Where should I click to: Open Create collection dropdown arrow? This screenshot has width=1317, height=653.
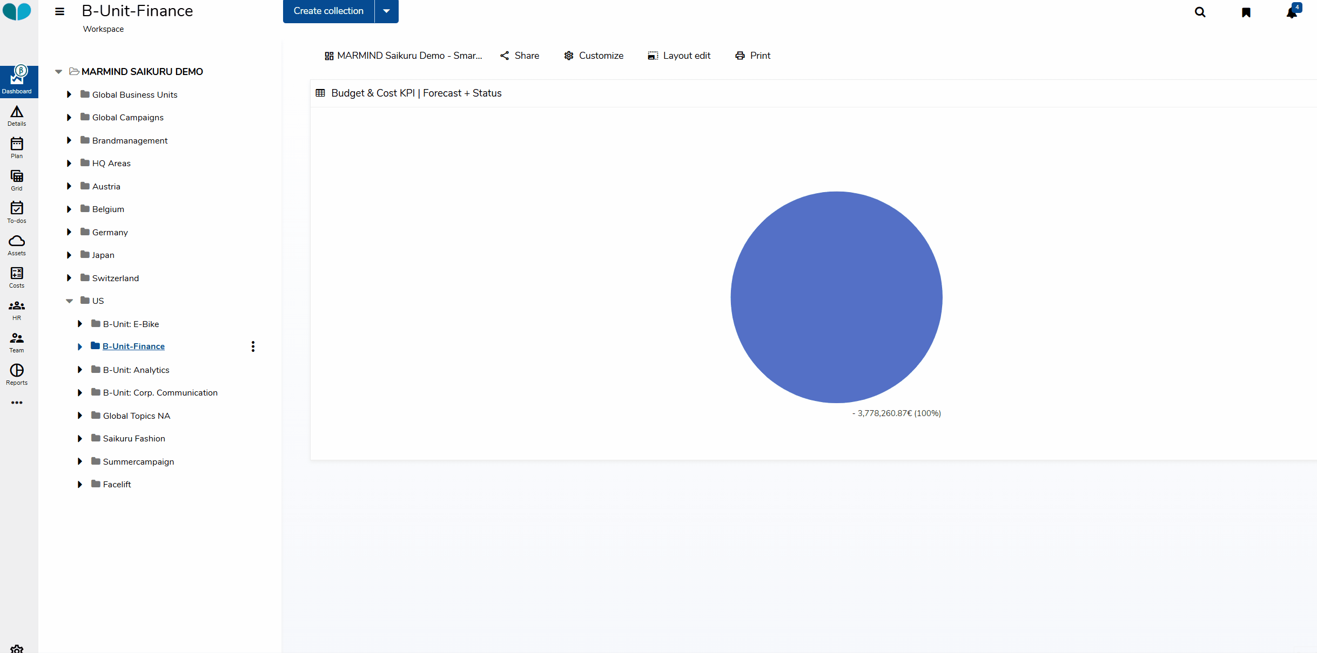386,11
